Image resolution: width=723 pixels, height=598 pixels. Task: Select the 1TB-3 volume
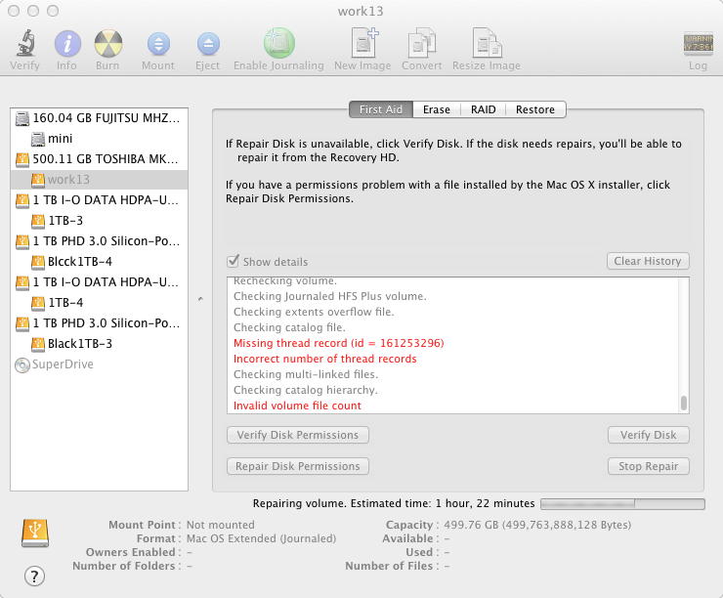99,221
